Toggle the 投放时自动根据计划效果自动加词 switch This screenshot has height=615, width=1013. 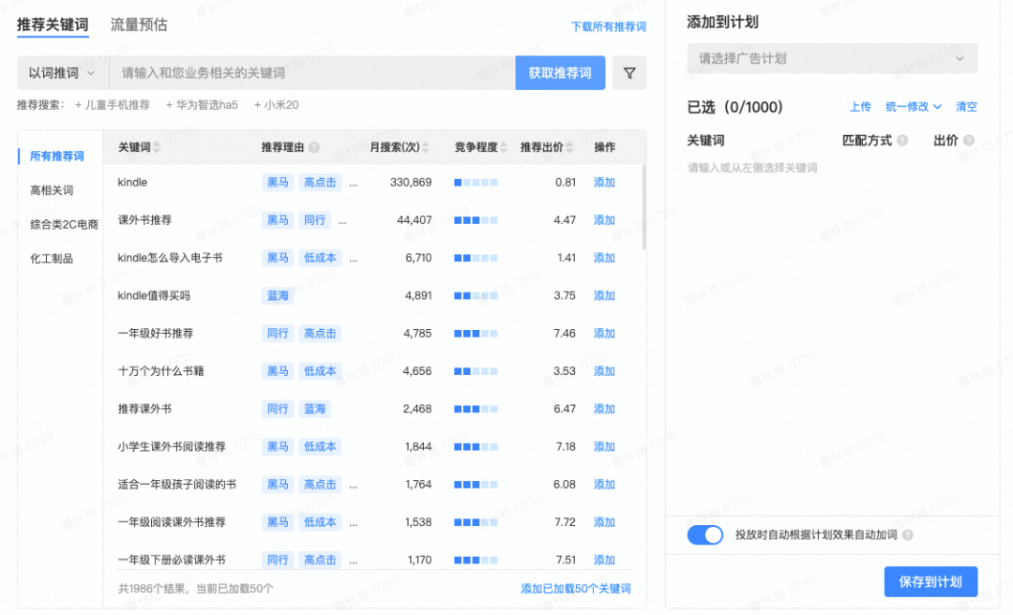point(705,535)
